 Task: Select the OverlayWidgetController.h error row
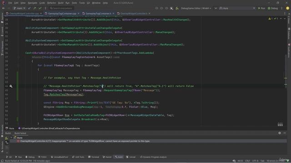tap(148, 141)
